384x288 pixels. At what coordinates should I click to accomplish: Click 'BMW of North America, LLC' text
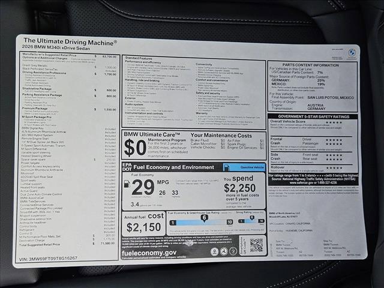284,214
